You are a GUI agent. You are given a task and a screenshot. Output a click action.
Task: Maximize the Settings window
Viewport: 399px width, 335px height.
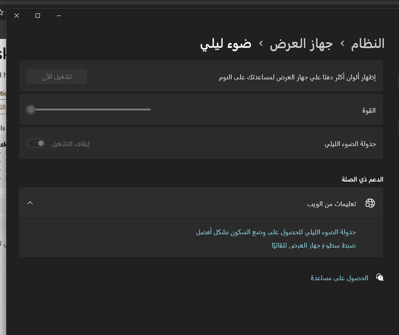coord(38,16)
